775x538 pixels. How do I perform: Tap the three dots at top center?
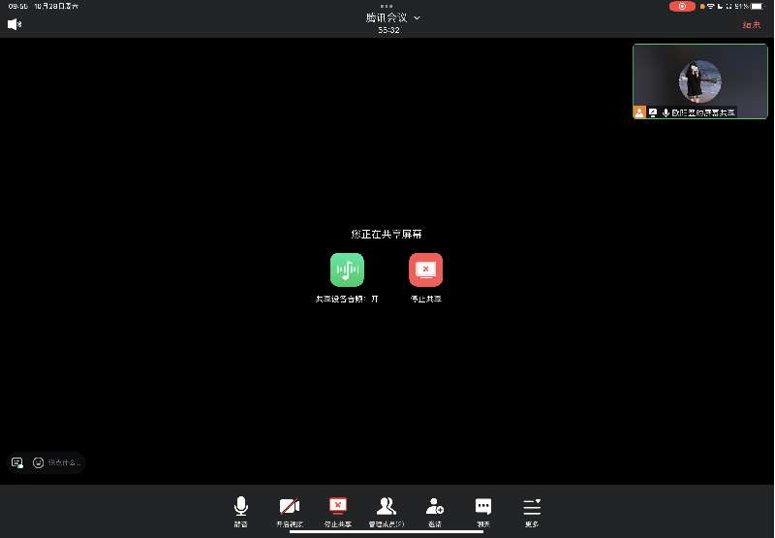[x=387, y=6]
